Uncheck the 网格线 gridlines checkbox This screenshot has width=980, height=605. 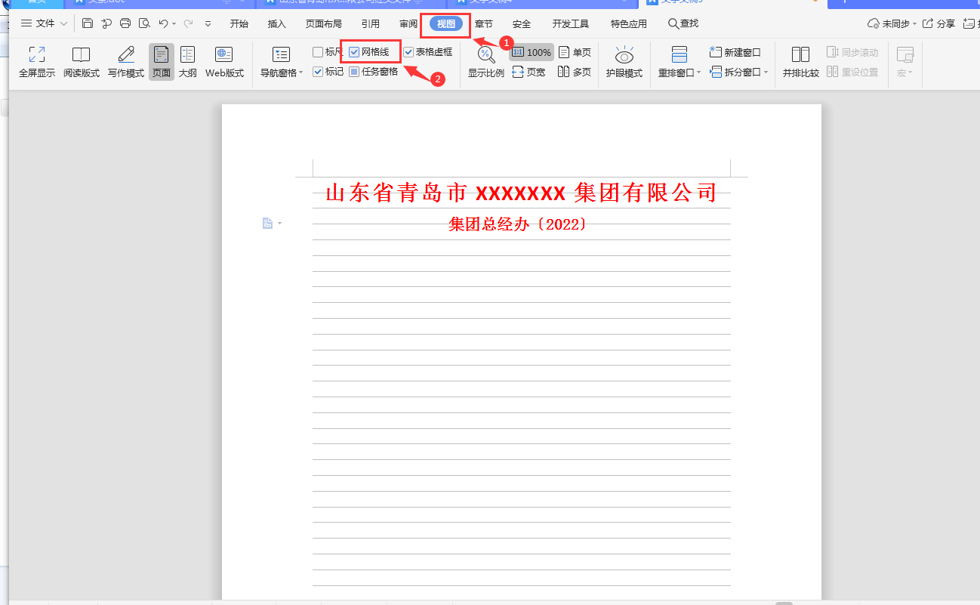(354, 52)
